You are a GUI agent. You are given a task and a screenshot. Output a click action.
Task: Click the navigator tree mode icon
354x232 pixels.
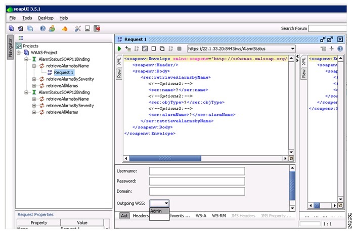(21, 38)
